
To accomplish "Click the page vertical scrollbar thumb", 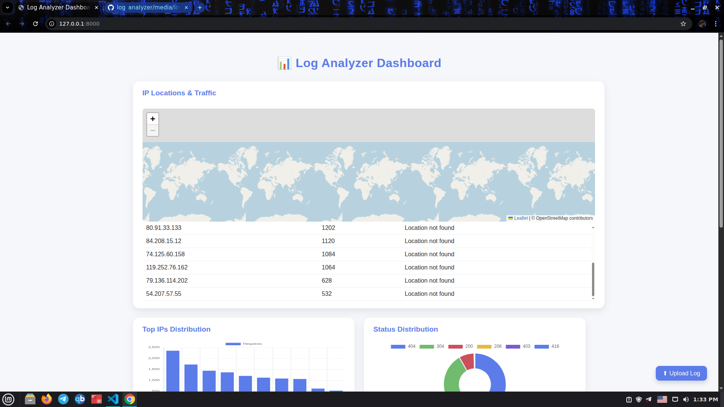I will (x=721, y=133).
